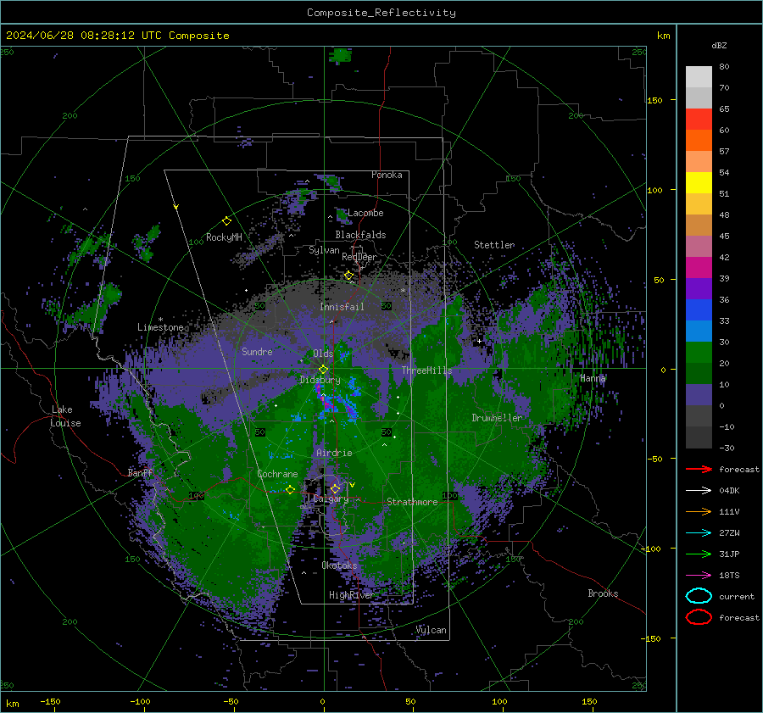
Task: Click the yellow diamond marker beside RockyMH
Action: [x=226, y=221]
